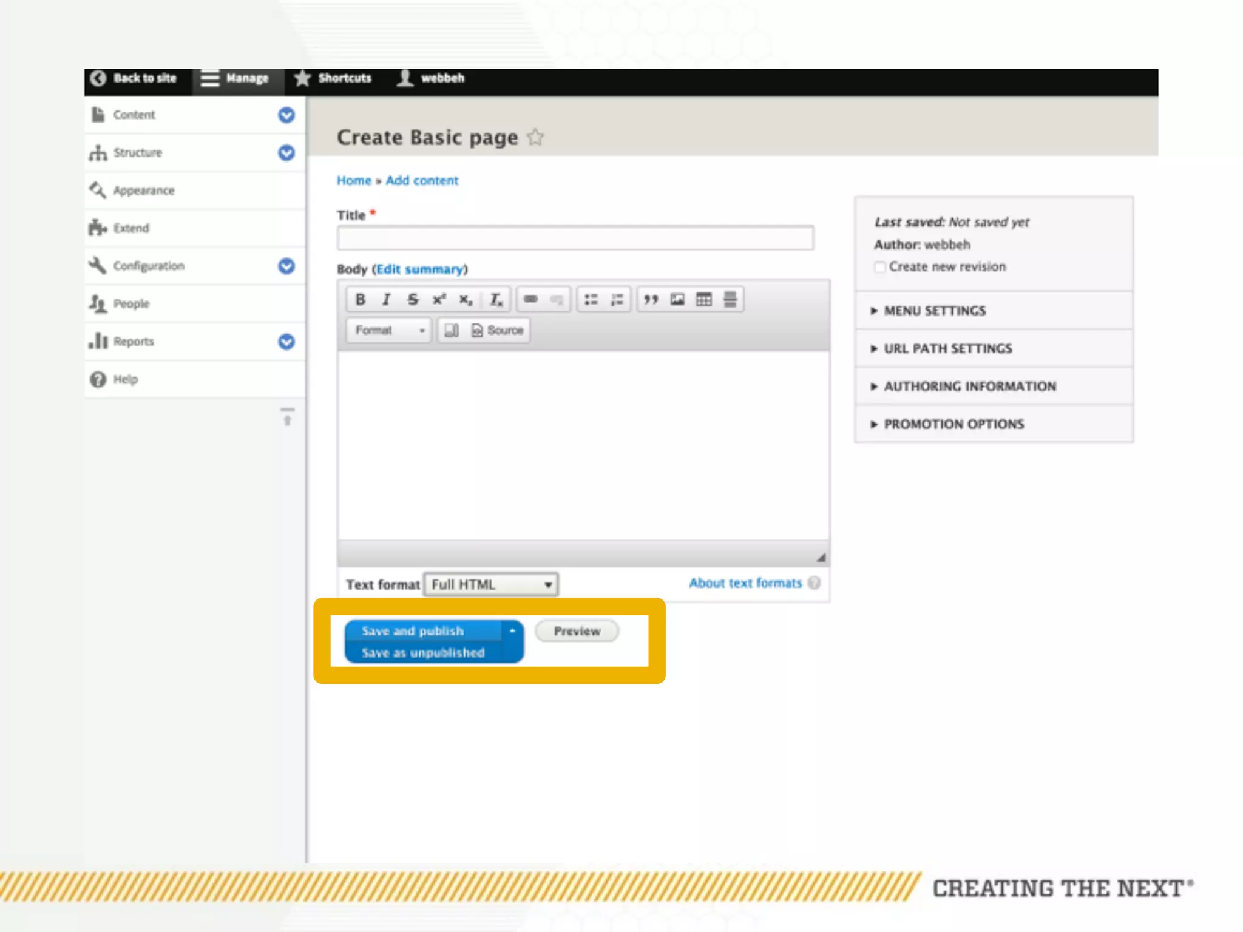
Task: Expand the Content menu arrow in sidebar
Action: click(286, 115)
